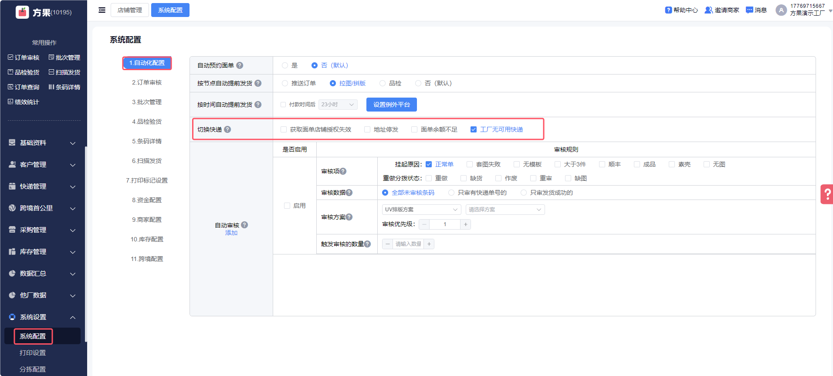Click help icon beside 切换快递

click(x=227, y=129)
